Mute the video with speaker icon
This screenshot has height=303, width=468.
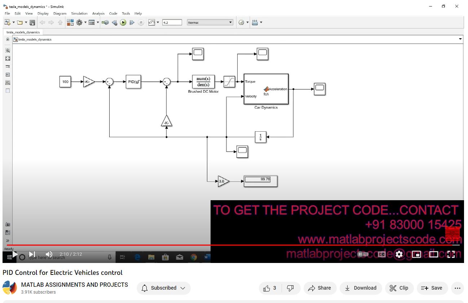(49, 254)
